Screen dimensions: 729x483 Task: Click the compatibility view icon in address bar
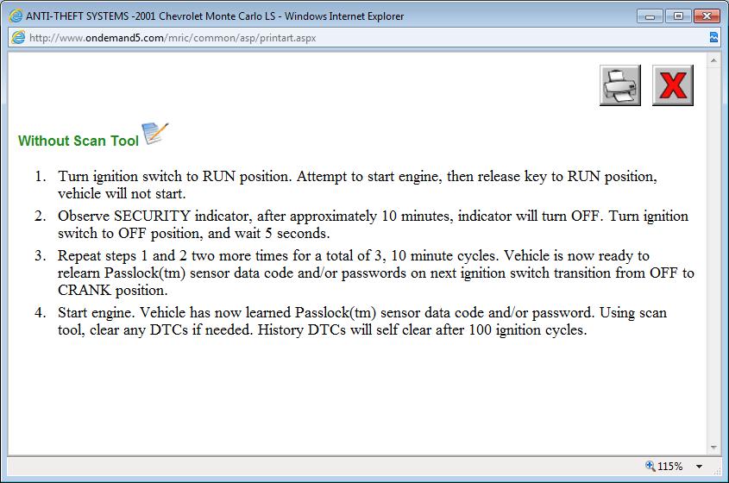click(713, 38)
